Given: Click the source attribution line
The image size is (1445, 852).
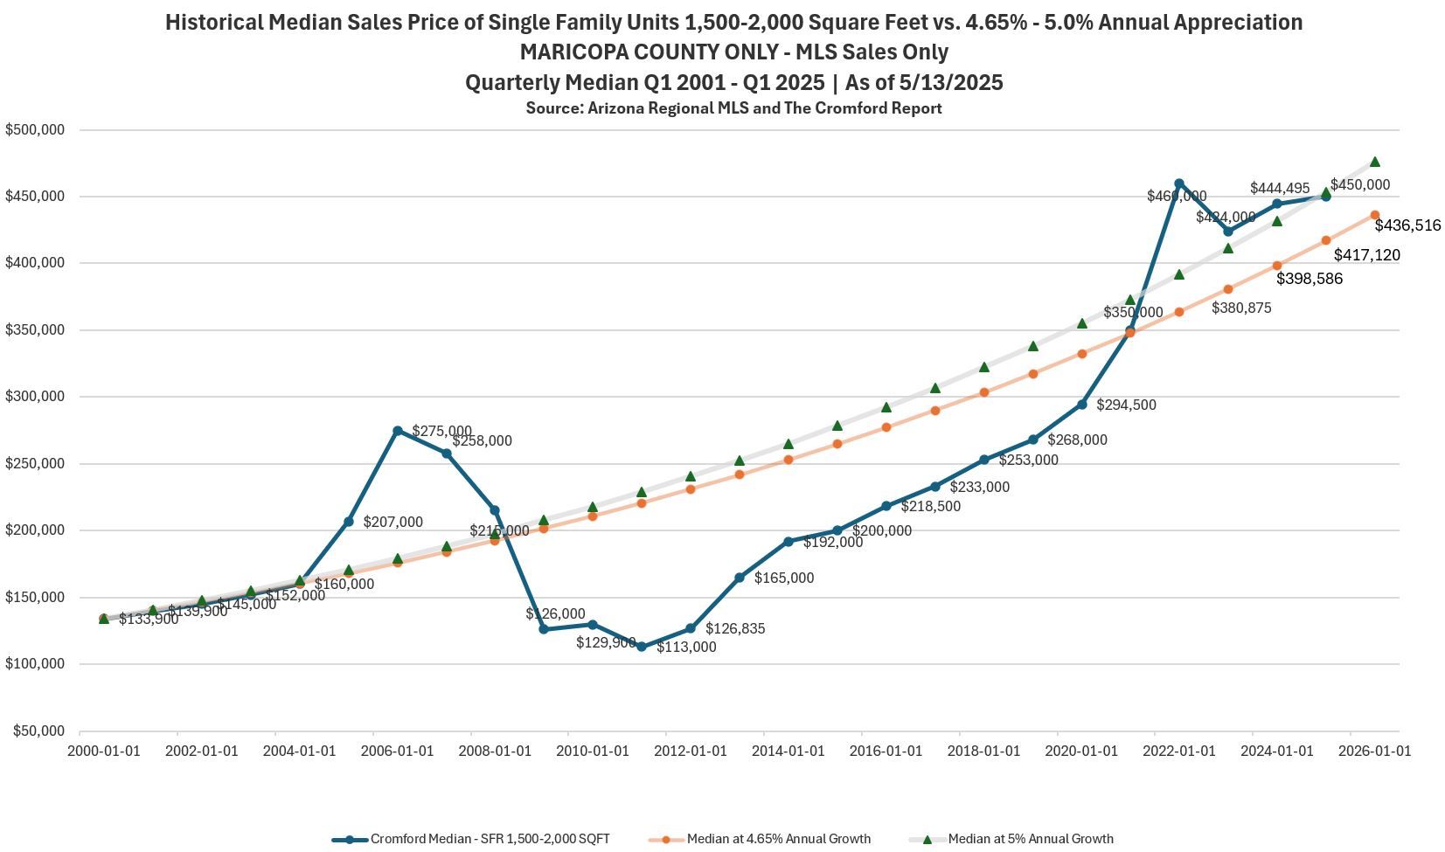Looking at the screenshot, I should coord(733,108).
